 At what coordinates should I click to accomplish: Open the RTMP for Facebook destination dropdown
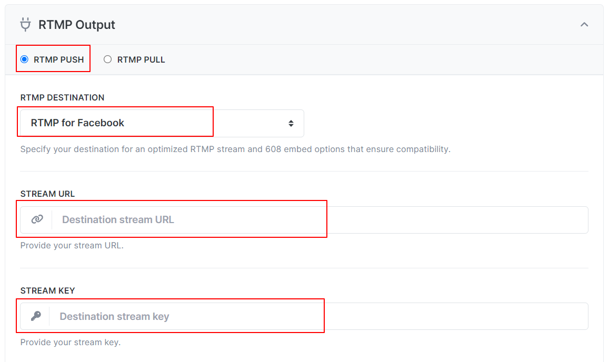(162, 123)
